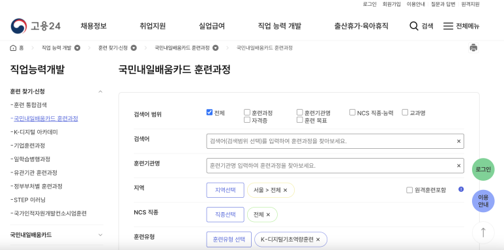
Task: Open the 채용정보 menu
Action: tap(93, 26)
